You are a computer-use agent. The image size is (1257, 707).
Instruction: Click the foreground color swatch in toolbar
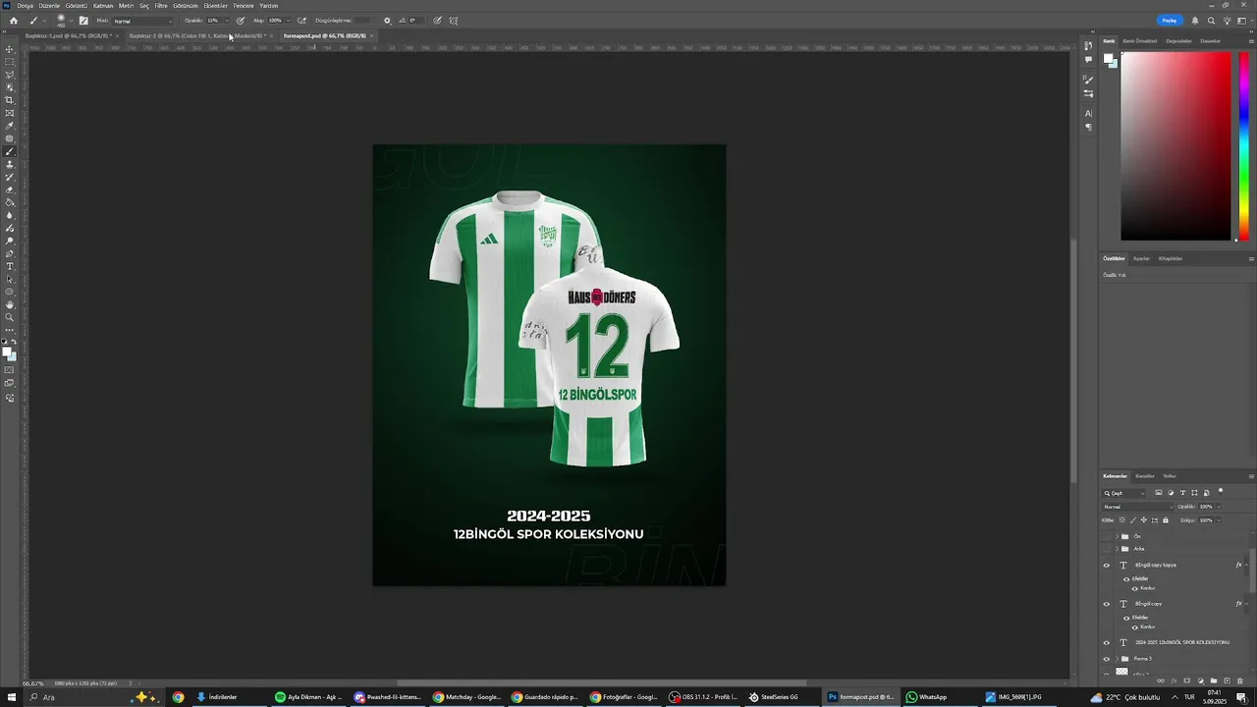click(8, 352)
